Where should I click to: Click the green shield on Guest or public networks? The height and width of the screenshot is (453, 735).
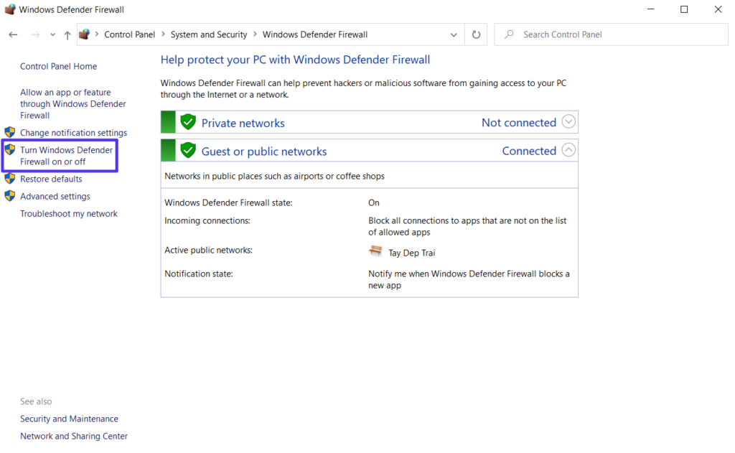[x=188, y=150]
